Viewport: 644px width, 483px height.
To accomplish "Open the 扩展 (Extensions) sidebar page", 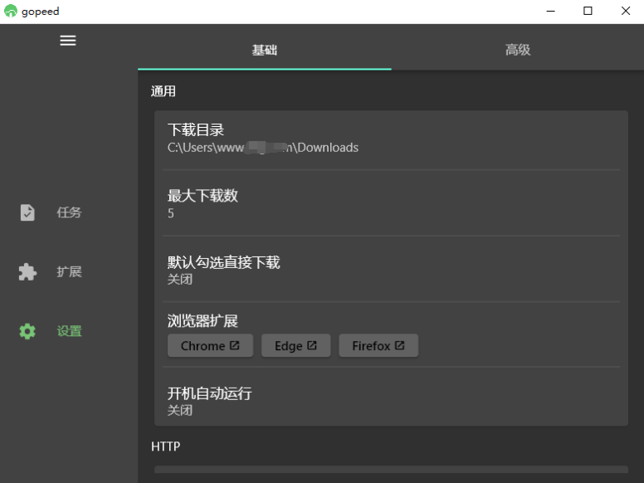I will 69,272.
